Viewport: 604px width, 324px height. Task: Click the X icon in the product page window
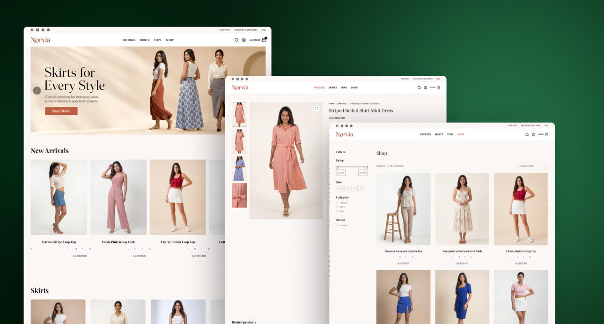237,79
